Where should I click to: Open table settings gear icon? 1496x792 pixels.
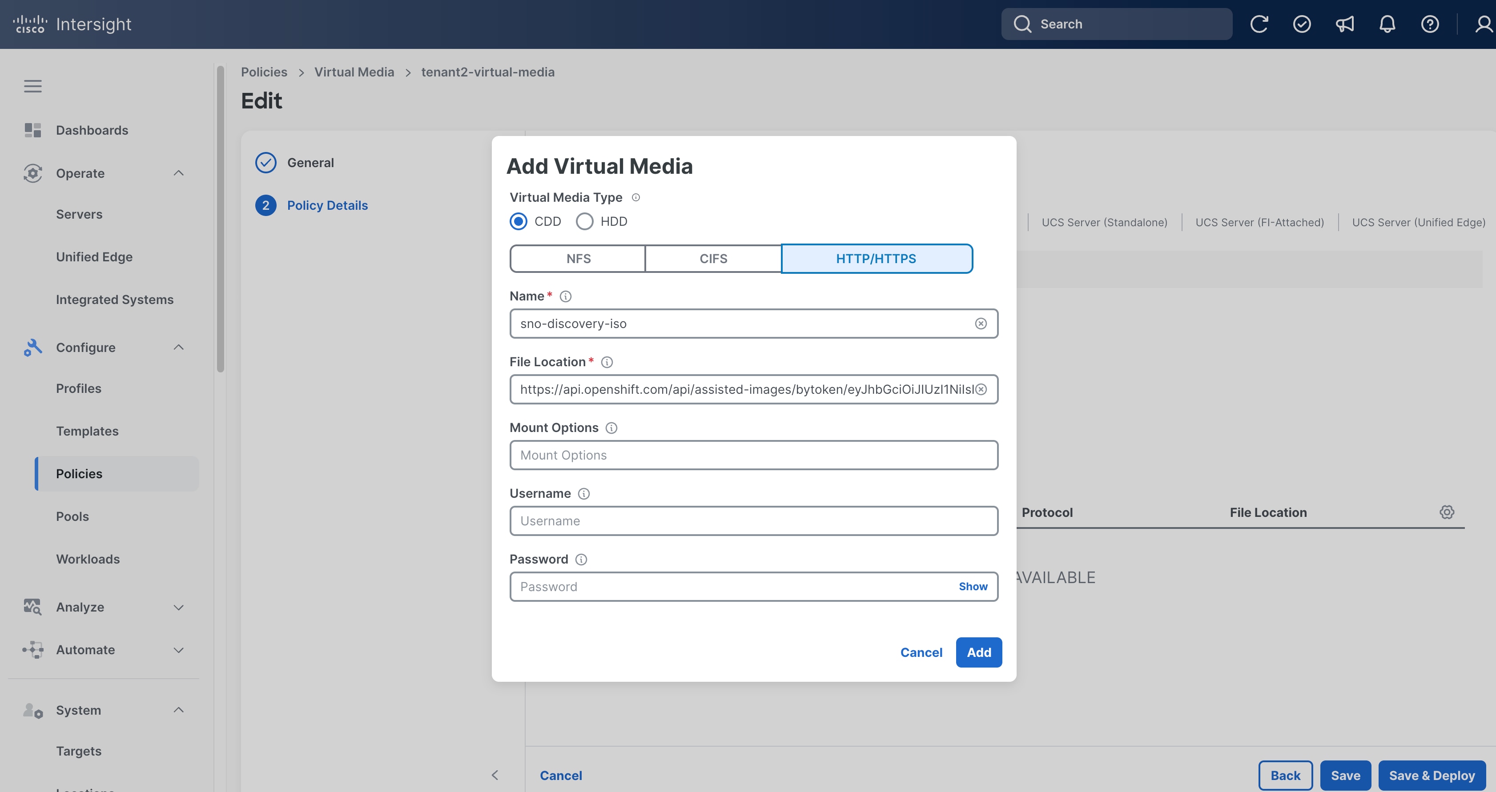click(1447, 512)
